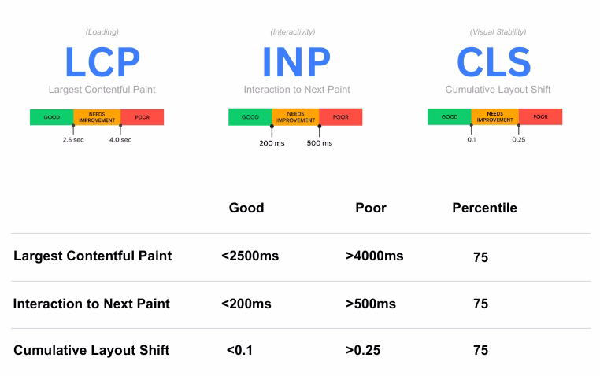Click the red POOR segment under CLS

540,117
